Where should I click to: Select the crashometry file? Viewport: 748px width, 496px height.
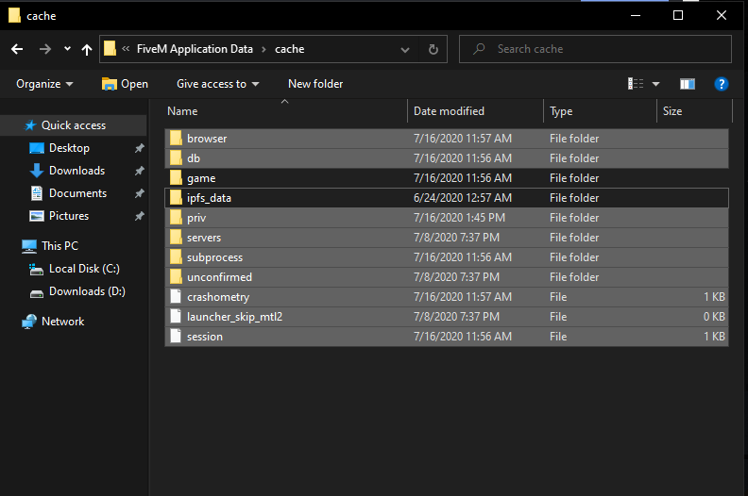tap(218, 297)
